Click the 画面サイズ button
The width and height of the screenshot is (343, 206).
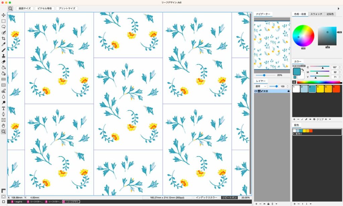coord(24,8)
